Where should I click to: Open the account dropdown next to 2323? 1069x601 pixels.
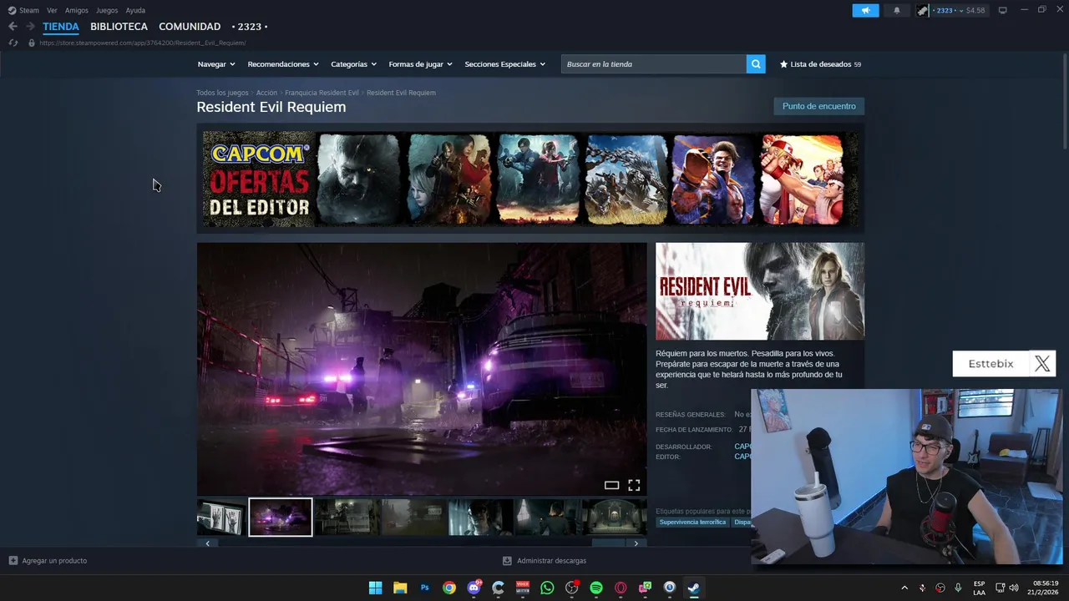960,10
